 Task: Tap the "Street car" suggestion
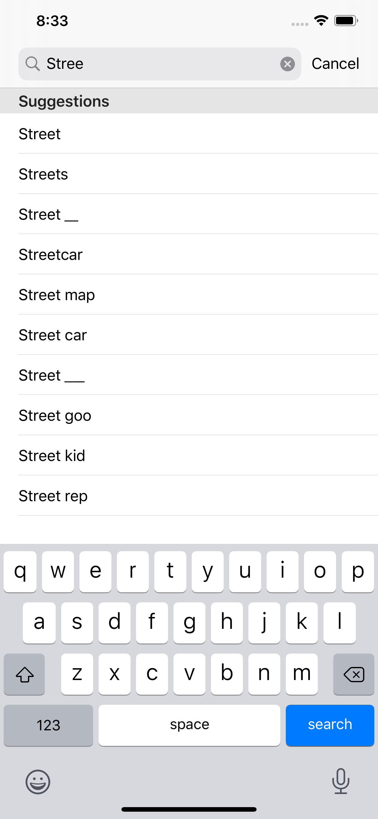(x=53, y=335)
